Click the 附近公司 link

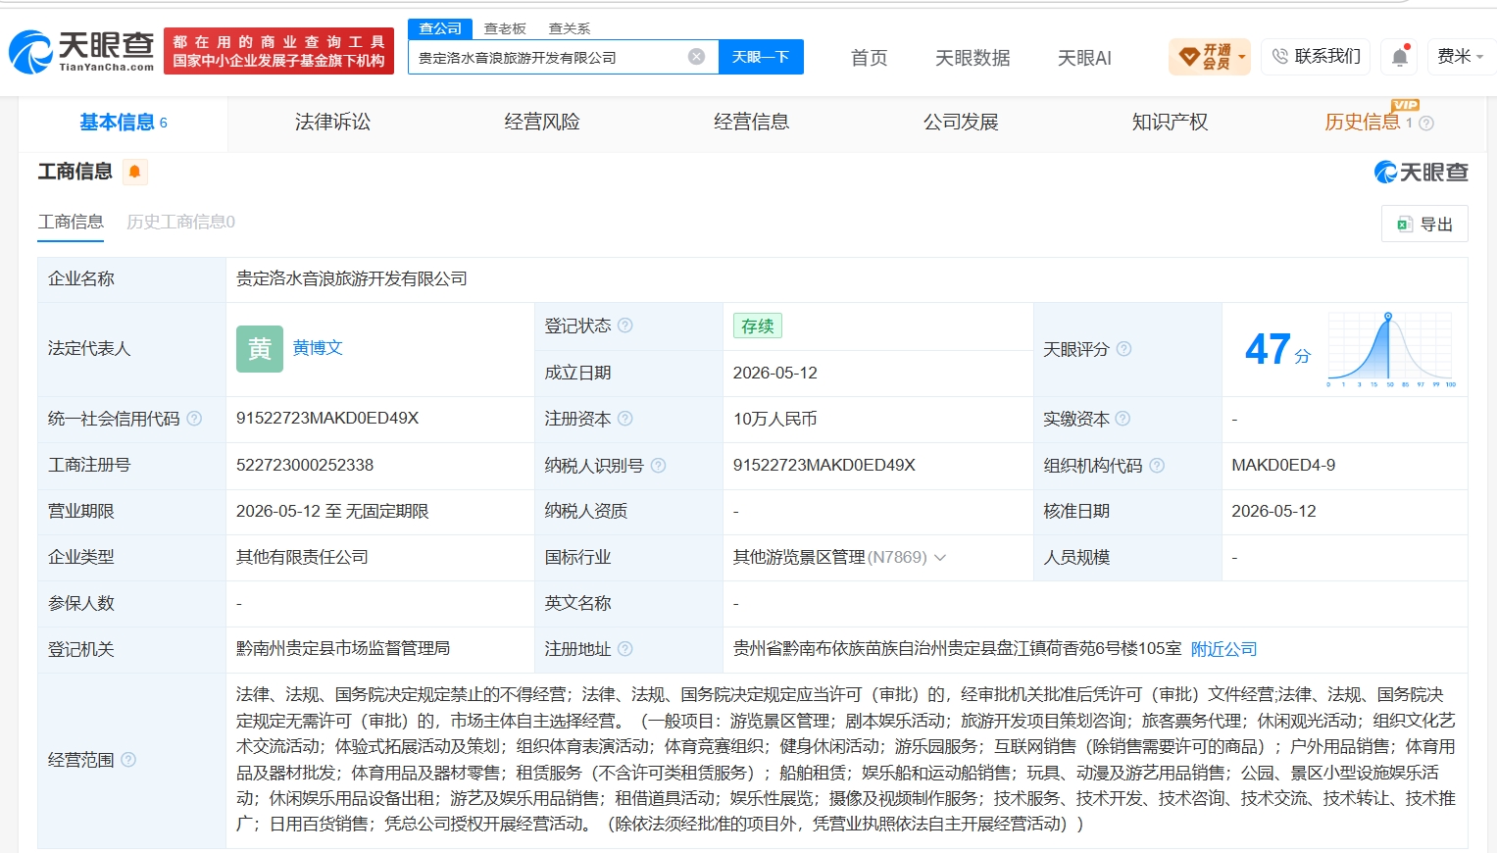click(1223, 649)
